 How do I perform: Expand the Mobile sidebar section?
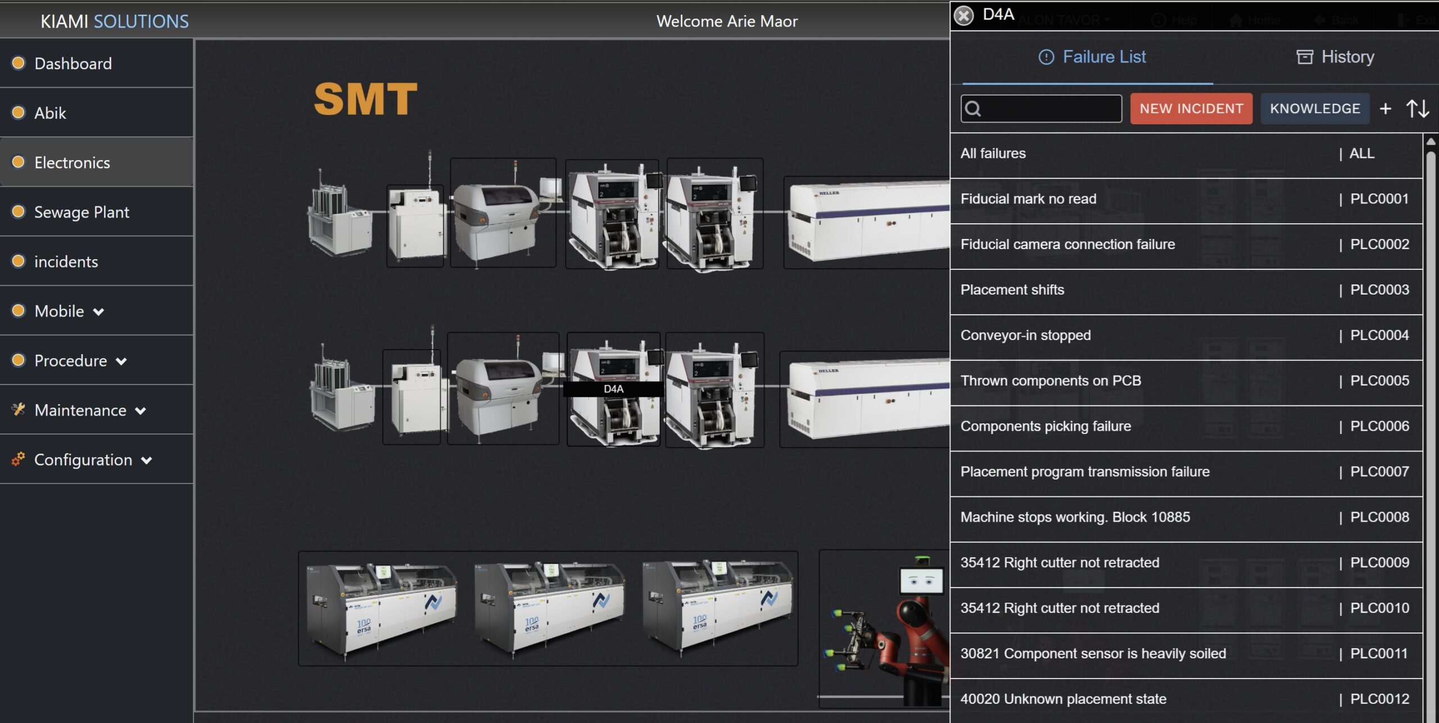(x=98, y=311)
